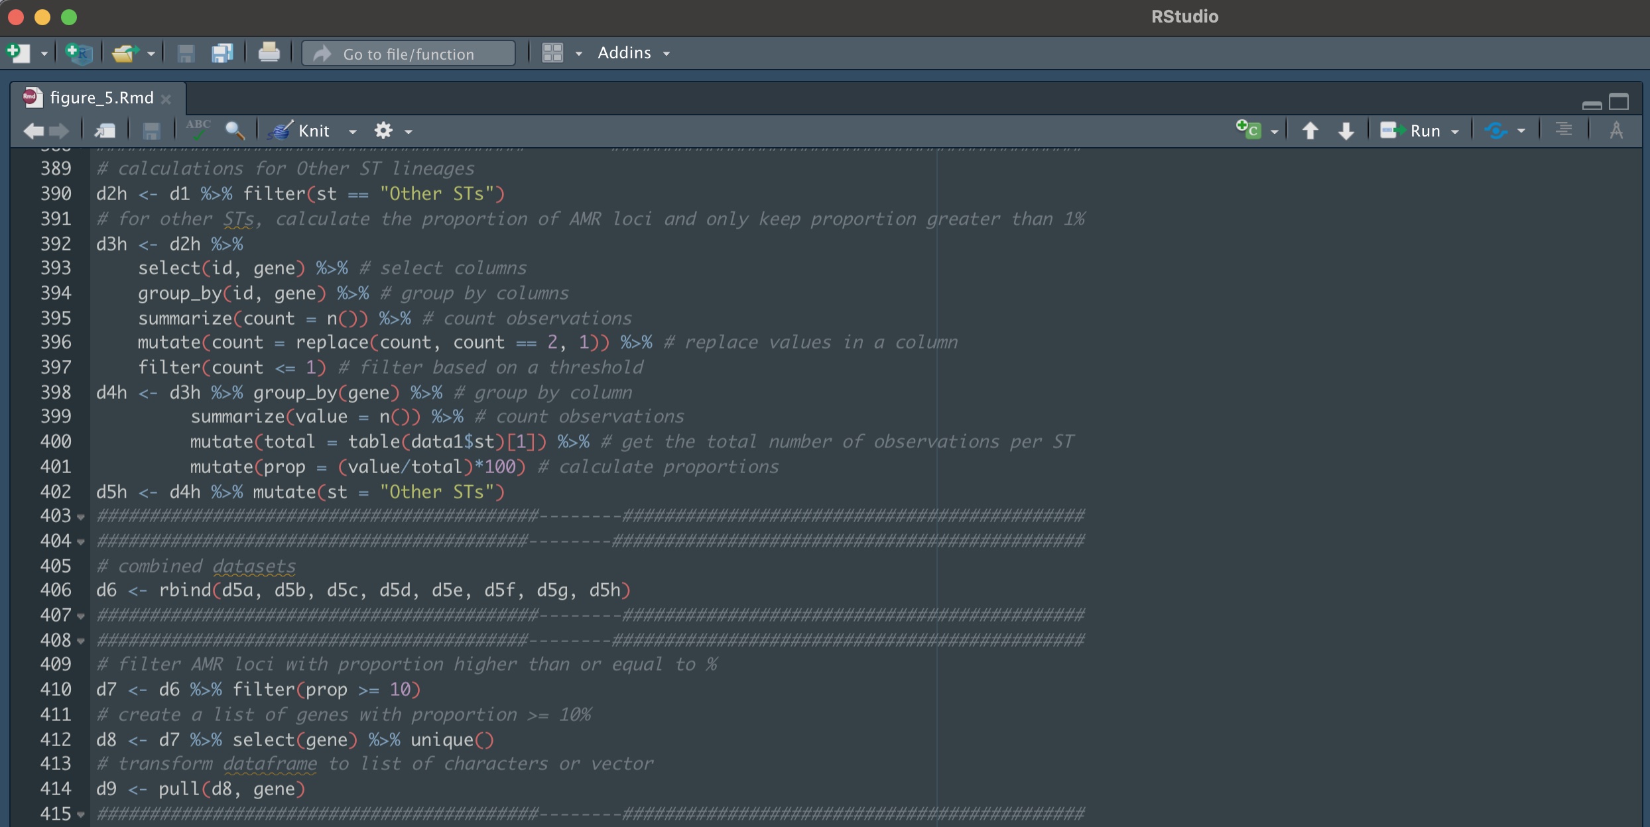The height and width of the screenshot is (827, 1650).
Task: Open the Knit options dropdown arrow
Action: (x=353, y=131)
